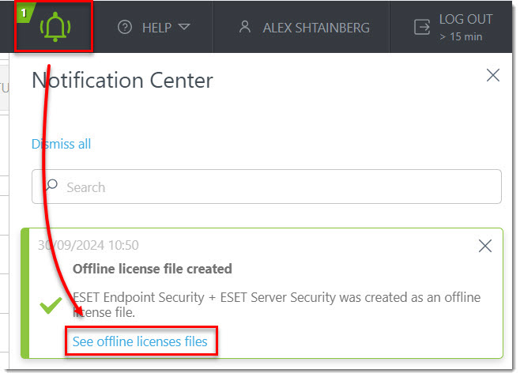Image resolution: width=520 pixels, height=377 pixels.
Task: Click the > 15 min session timer
Action: (x=461, y=36)
